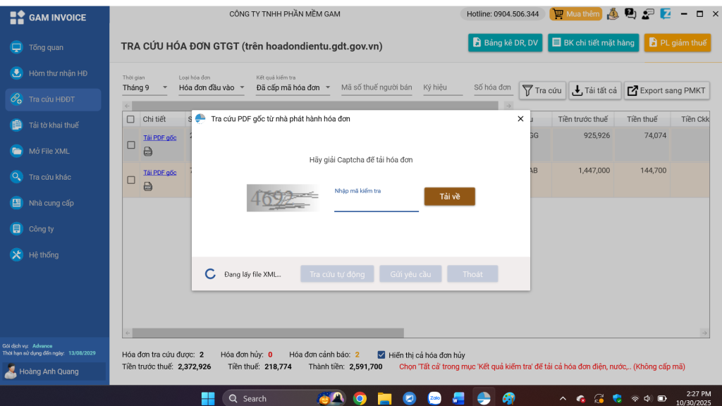Viewport: 722px width, 406px height.
Task: Check the first invoice row checkbox
Action: (130, 145)
